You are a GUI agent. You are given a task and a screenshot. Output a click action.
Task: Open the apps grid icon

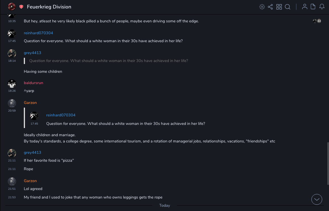pyautogui.click(x=279, y=7)
